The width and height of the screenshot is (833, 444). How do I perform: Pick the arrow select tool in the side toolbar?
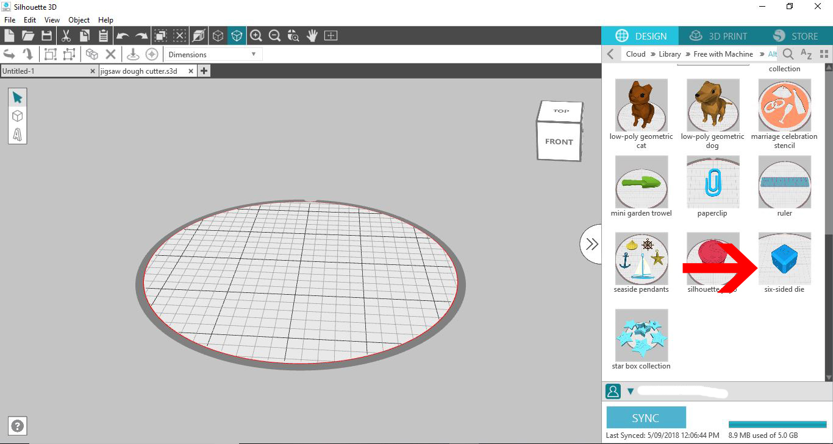[x=17, y=97]
